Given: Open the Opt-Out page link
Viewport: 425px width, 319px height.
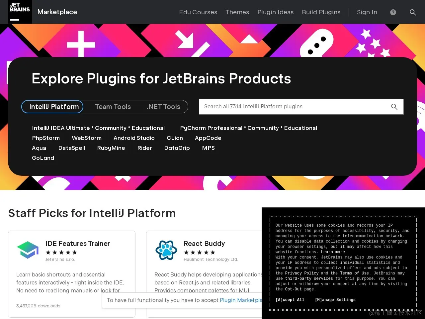Looking at the screenshot, I should [299, 289].
